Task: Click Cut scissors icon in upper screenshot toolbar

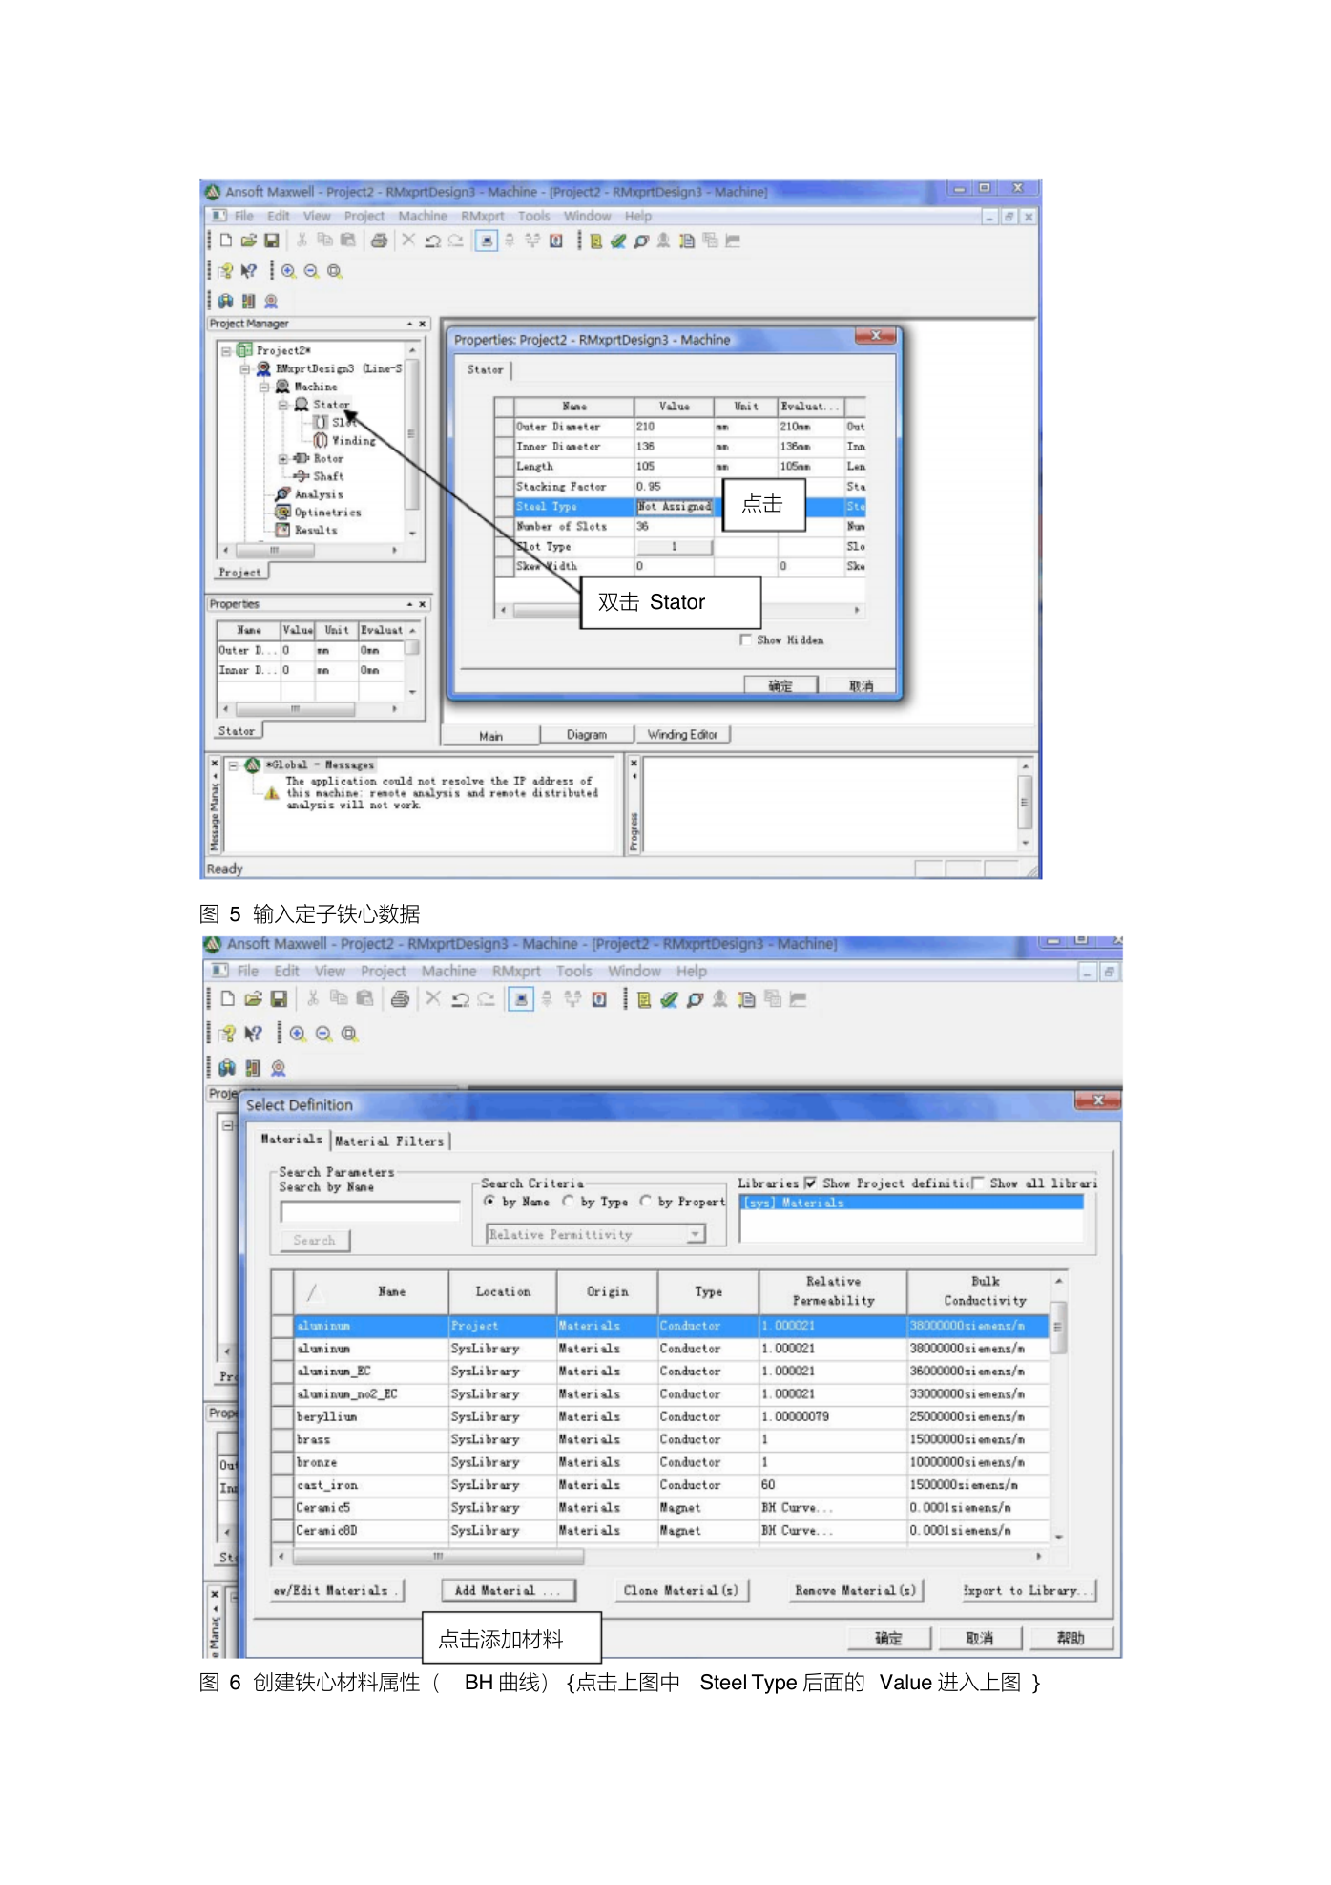Action: coord(302,241)
